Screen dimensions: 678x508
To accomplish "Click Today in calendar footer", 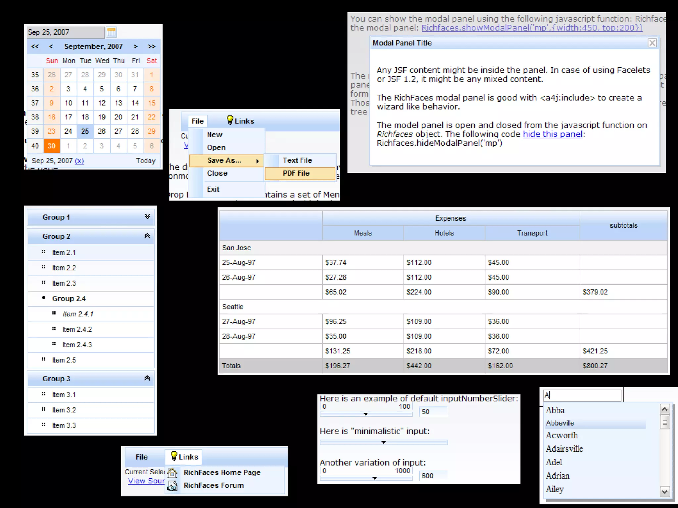I will click(x=146, y=161).
